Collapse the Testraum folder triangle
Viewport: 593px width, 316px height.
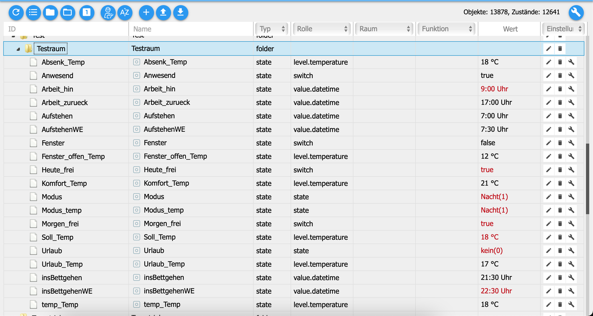tap(18, 49)
